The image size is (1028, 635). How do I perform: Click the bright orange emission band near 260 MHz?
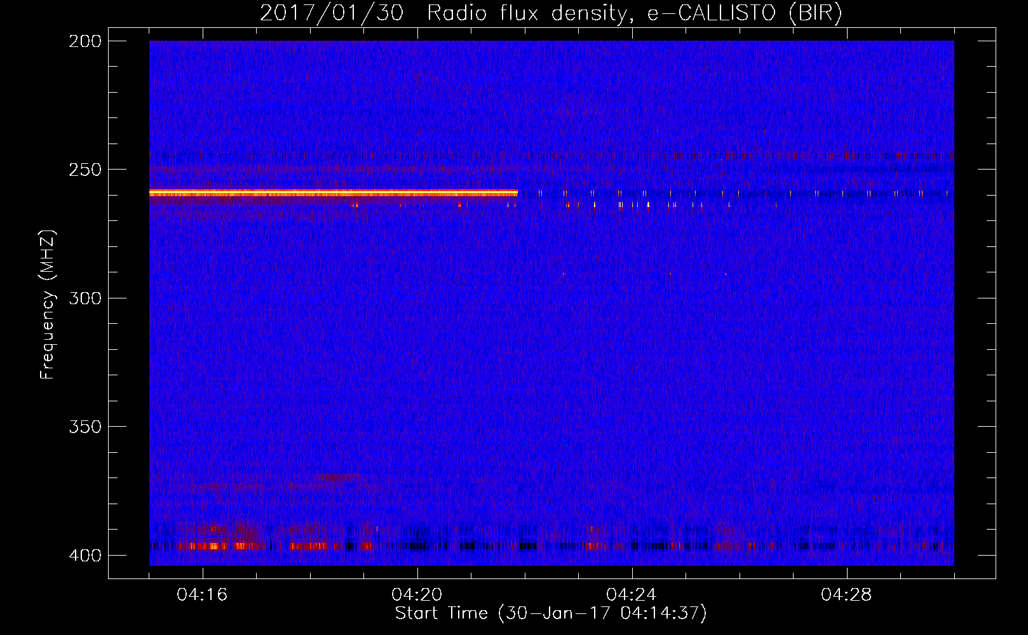point(334,192)
